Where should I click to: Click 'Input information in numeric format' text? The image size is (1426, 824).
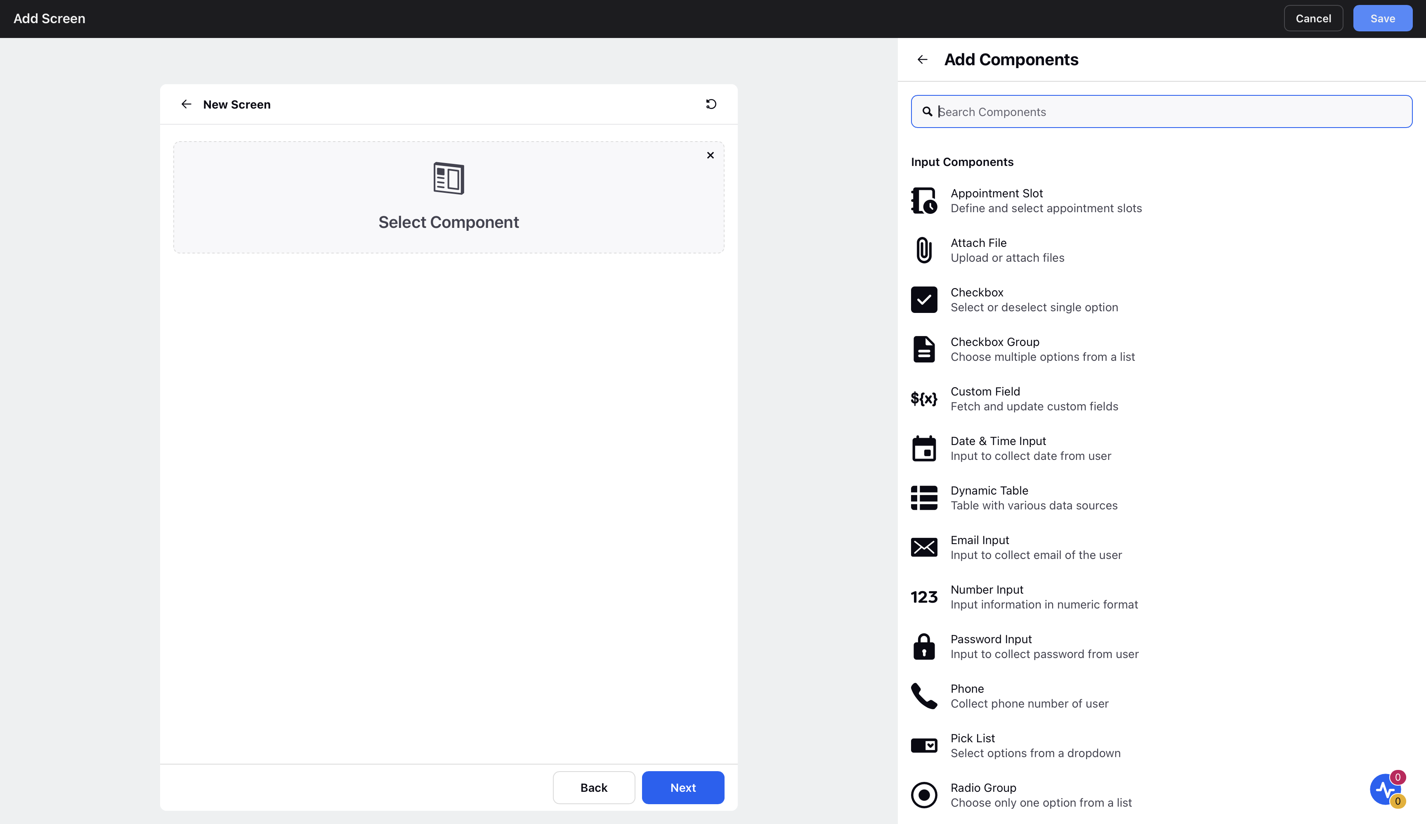(x=1044, y=604)
